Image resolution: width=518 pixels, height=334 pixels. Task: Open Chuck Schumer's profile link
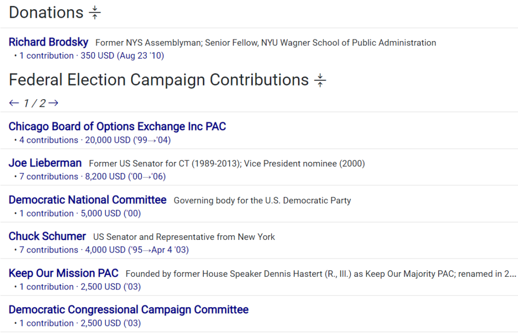48,236
